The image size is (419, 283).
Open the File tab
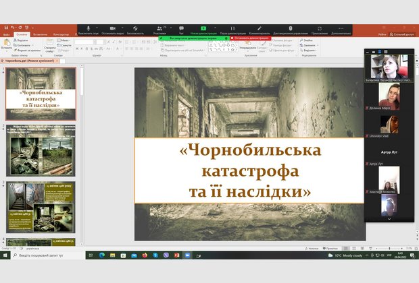(x=6, y=34)
